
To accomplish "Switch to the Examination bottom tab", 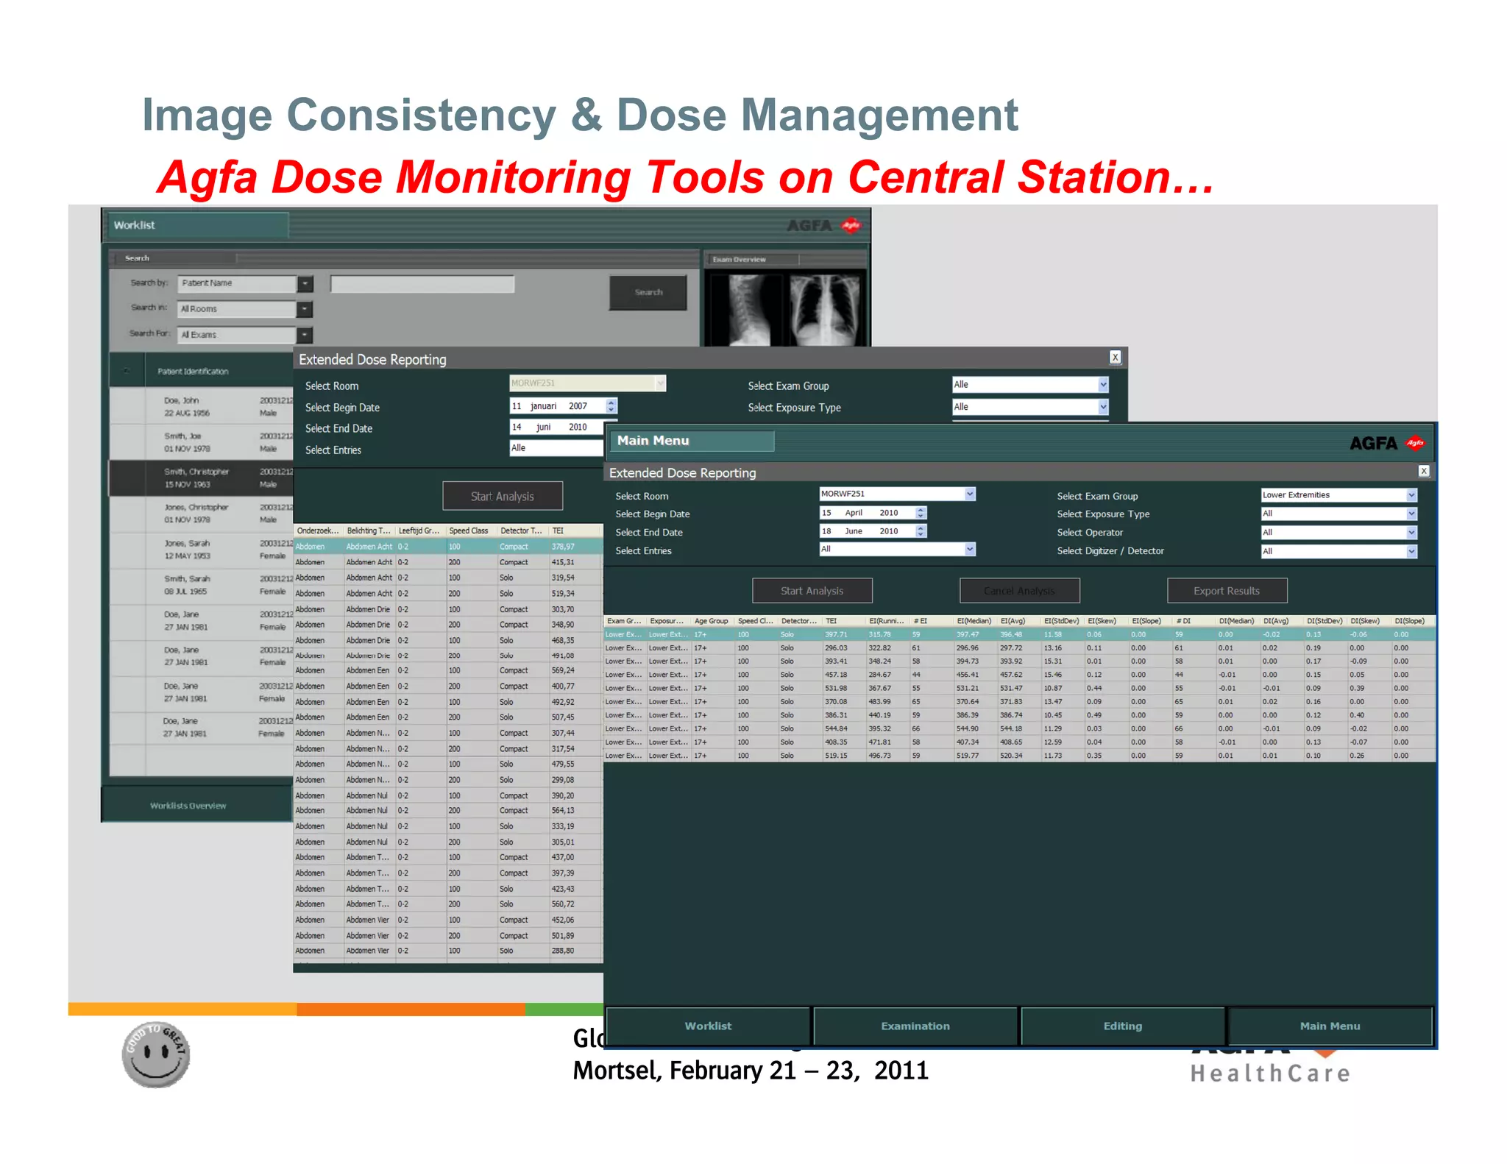I will (915, 1026).
